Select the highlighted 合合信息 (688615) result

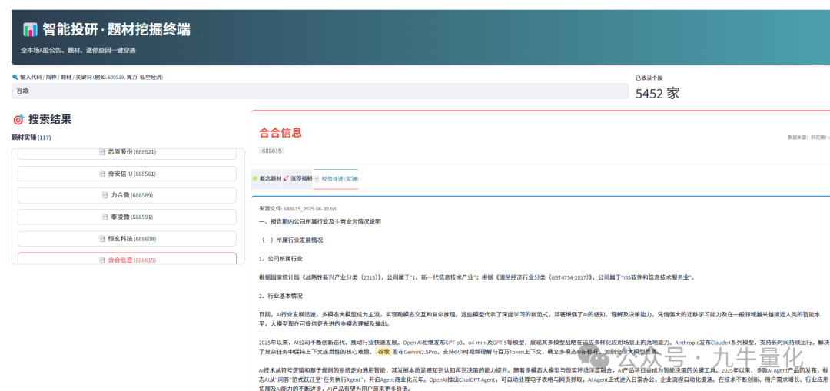click(127, 259)
